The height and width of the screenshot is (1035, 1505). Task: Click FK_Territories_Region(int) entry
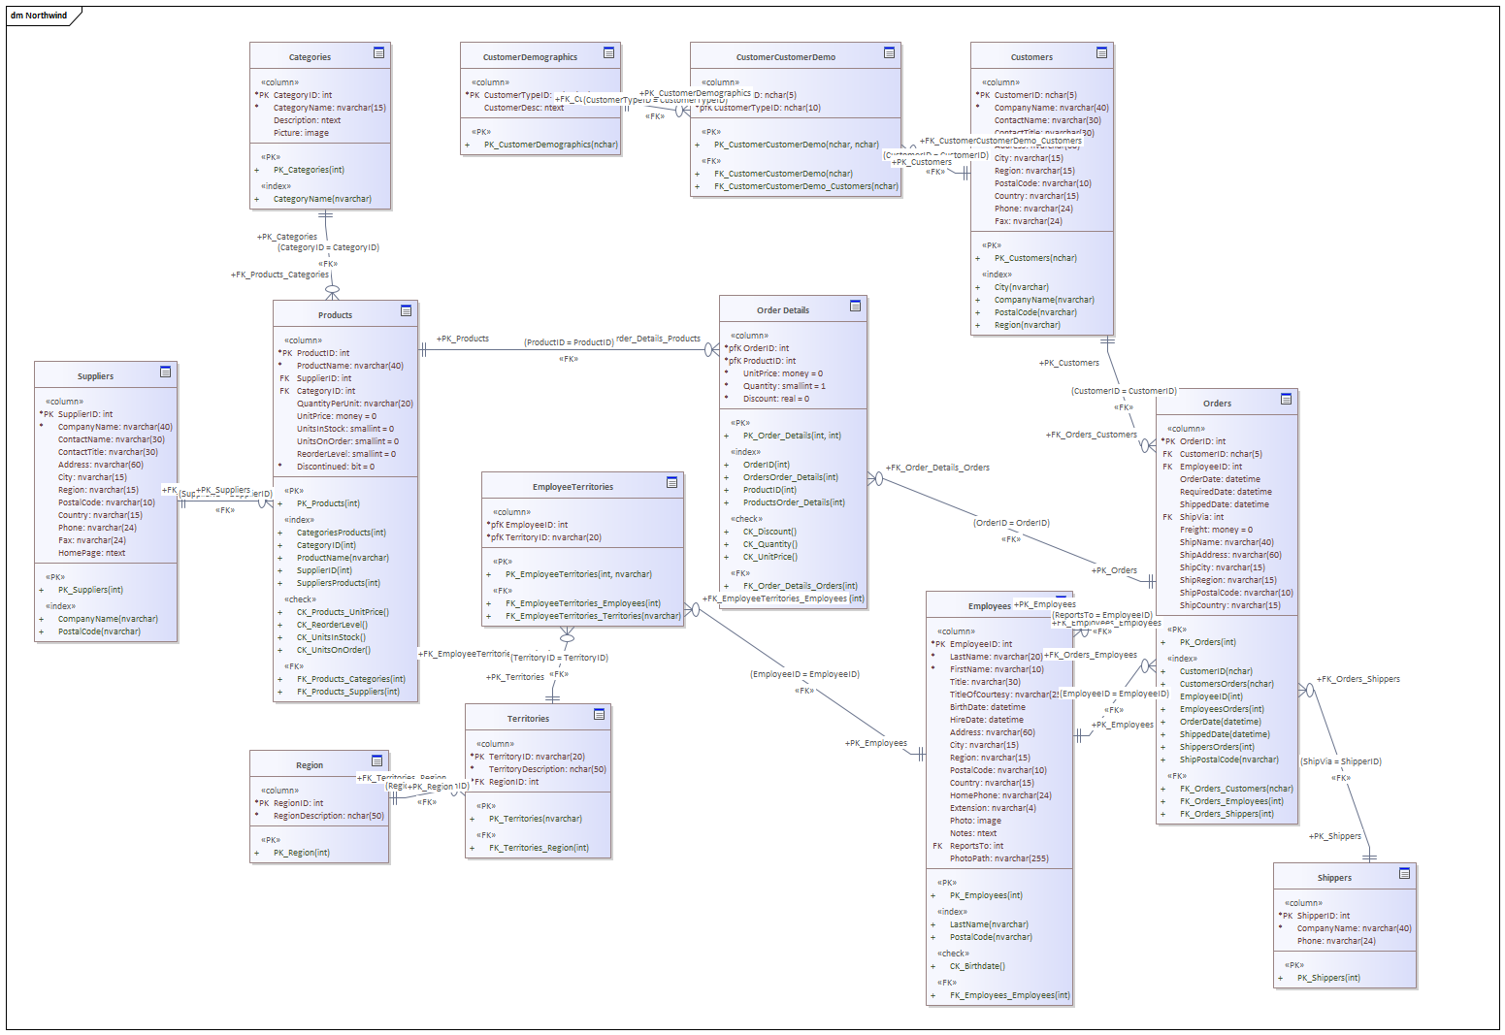tap(539, 848)
